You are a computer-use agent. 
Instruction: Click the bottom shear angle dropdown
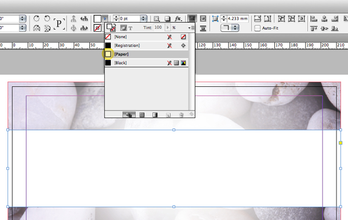(22, 28)
